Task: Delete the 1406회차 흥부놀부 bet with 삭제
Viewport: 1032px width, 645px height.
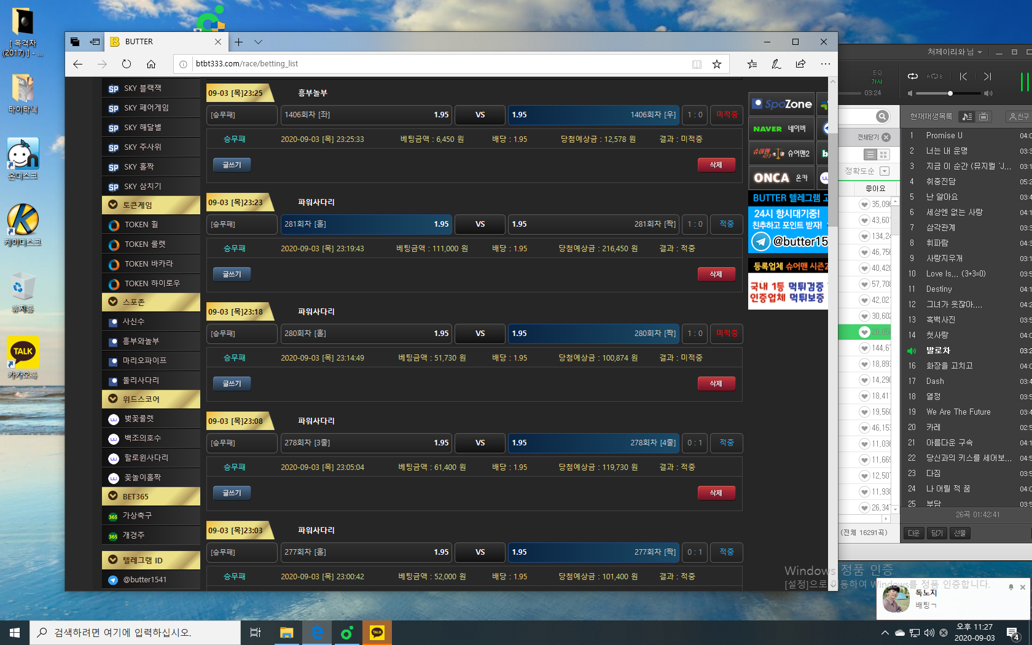Action: point(716,165)
